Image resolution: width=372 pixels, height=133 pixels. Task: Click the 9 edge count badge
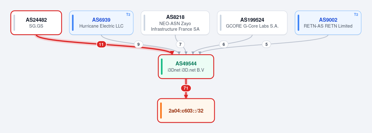click(x=139, y=44)
